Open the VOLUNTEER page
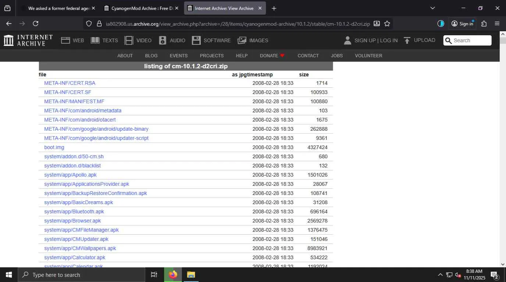This screenshot has width=506, height=282. point(368,55)
